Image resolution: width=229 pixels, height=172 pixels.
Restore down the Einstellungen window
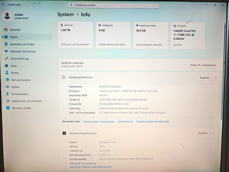tap(215, 5)
